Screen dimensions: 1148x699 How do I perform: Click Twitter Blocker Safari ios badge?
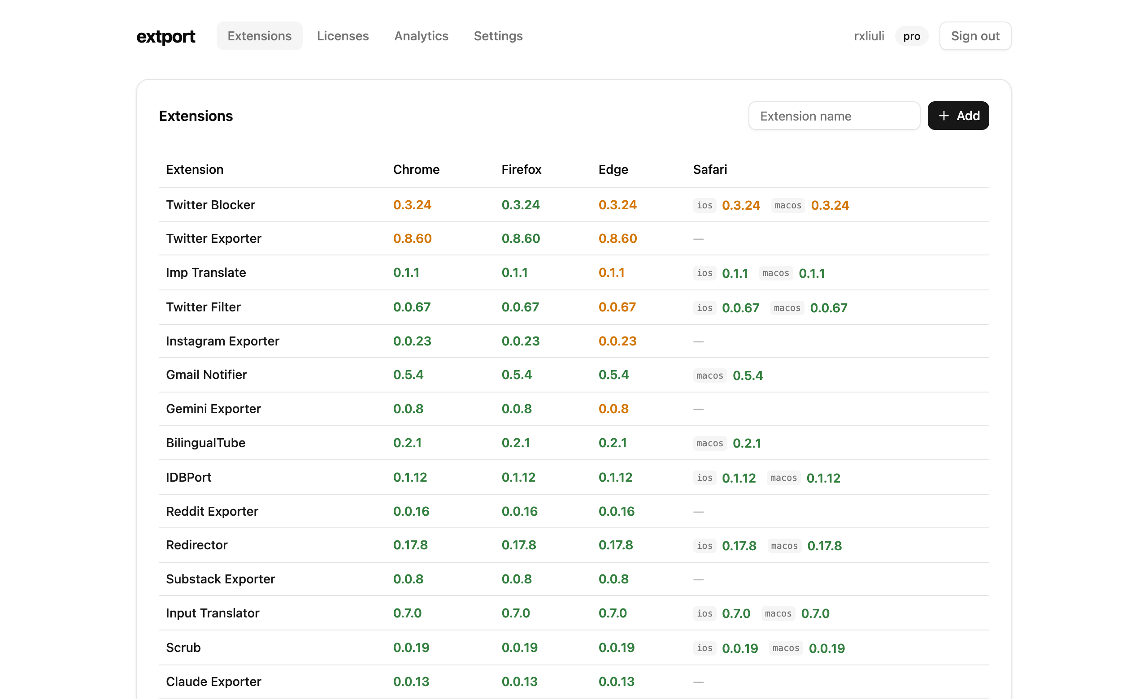704,205
